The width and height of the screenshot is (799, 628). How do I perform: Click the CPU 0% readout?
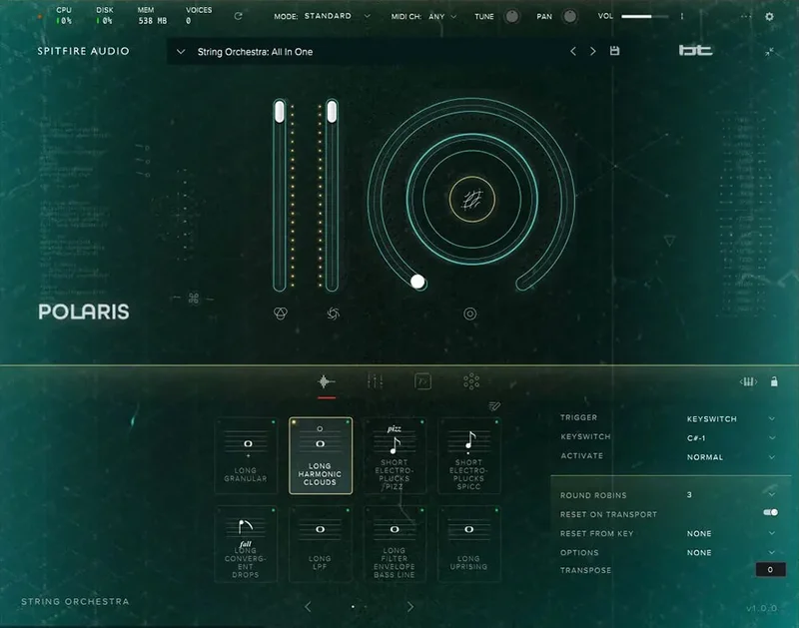(x=64, y=16)
